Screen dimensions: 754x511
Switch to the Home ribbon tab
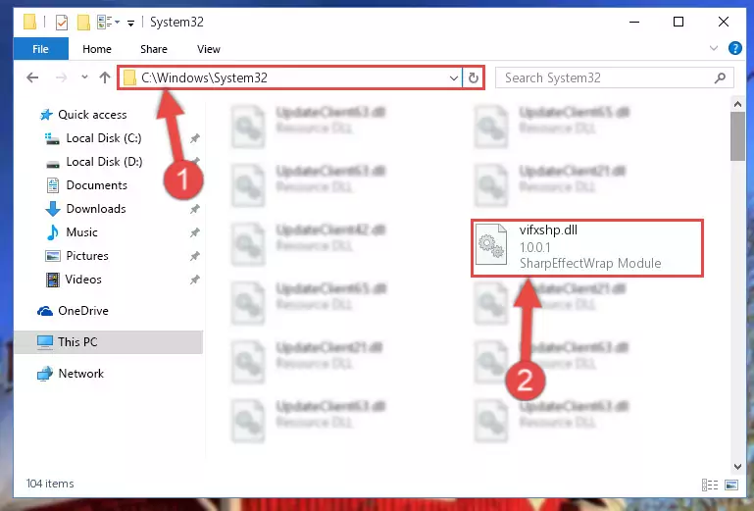pos(97,49)
